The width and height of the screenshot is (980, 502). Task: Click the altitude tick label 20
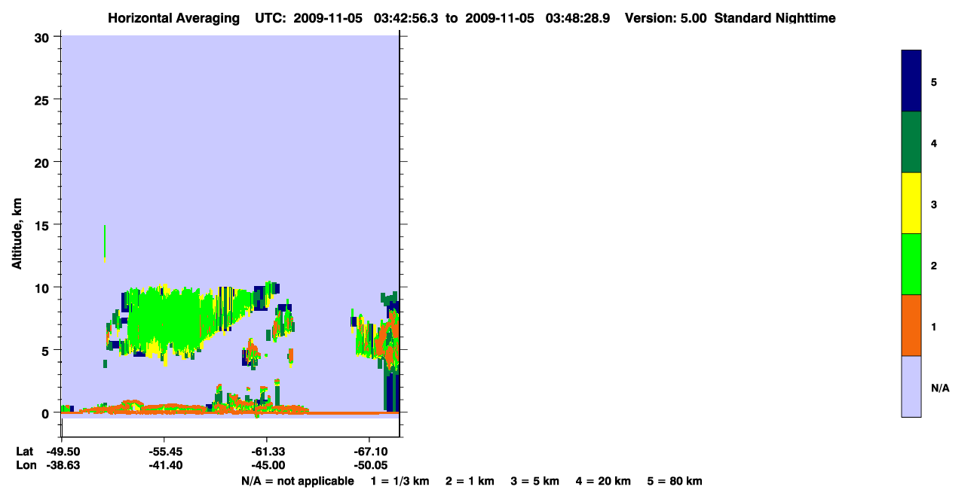pos(44,163)
